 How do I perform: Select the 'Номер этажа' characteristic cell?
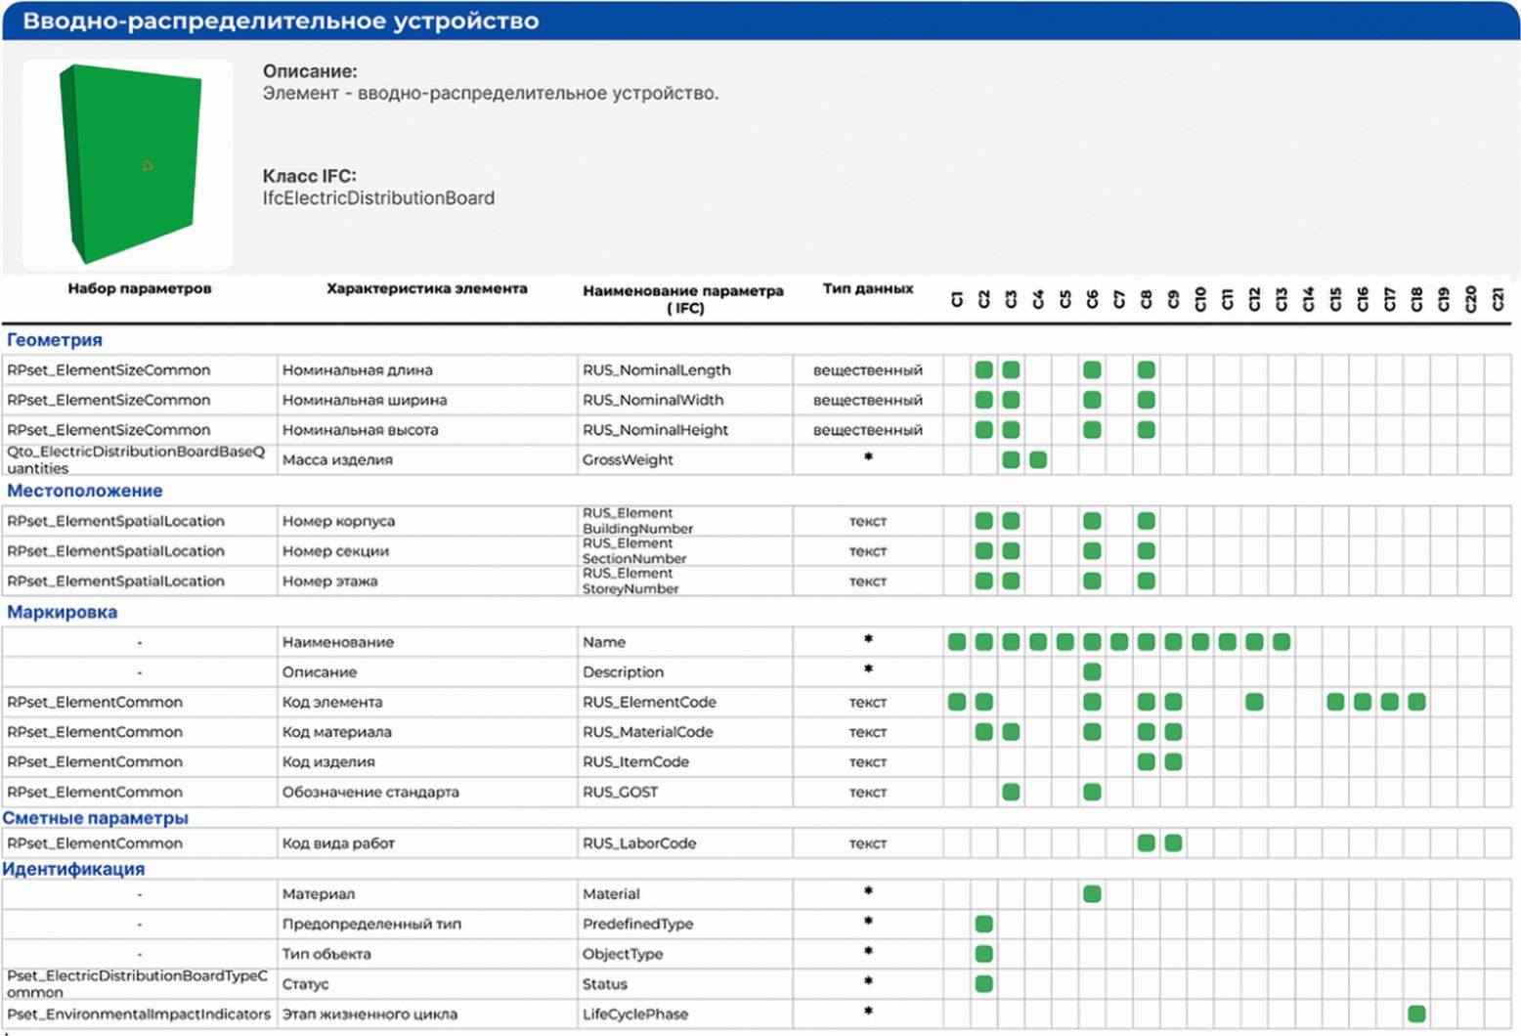[427, 581]
